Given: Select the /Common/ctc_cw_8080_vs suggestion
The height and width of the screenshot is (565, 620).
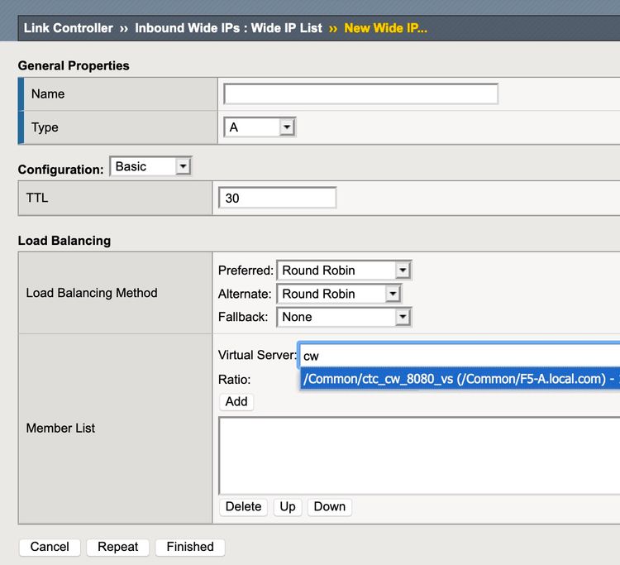Looking at the screenshot, I should (459, 379).
